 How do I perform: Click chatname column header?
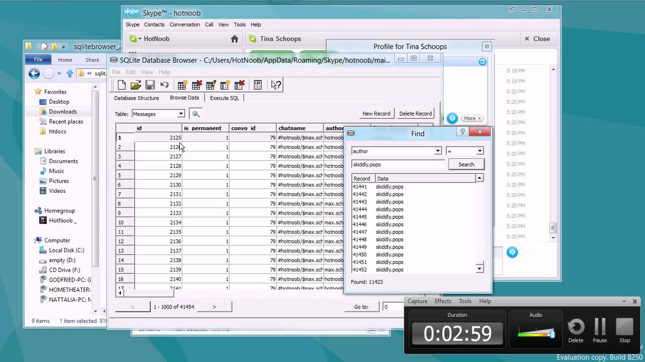click(300, 128)
